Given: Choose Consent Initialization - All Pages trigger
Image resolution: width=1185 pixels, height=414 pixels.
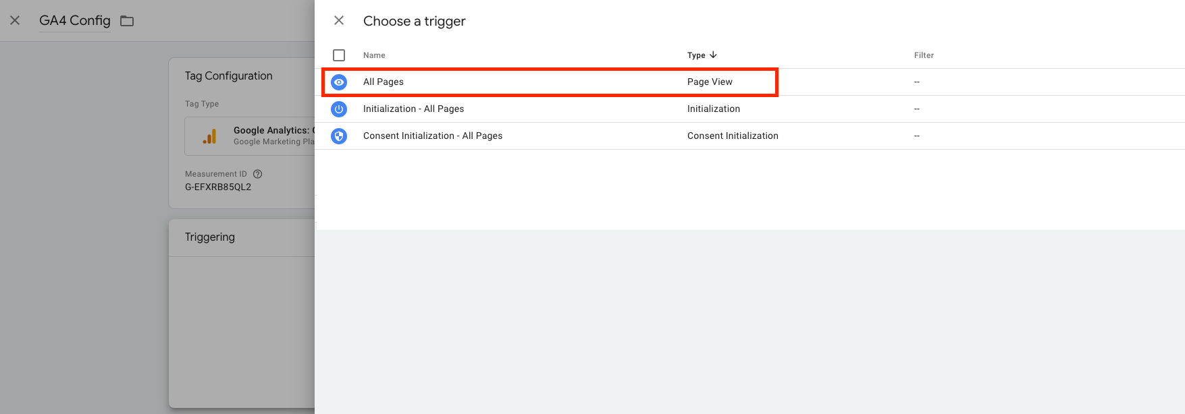Looking at the screenshot, I should point(433,136).
